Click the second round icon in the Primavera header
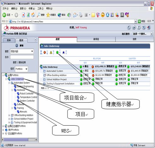The height and width of the screenshot is (148, 155). 134,27
